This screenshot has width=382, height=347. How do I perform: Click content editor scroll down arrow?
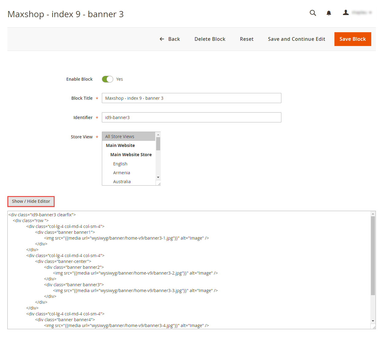[x=373, y=321]
